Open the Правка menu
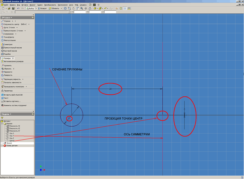This screenshot has height=179, width=244. click(x=13, y=5)
